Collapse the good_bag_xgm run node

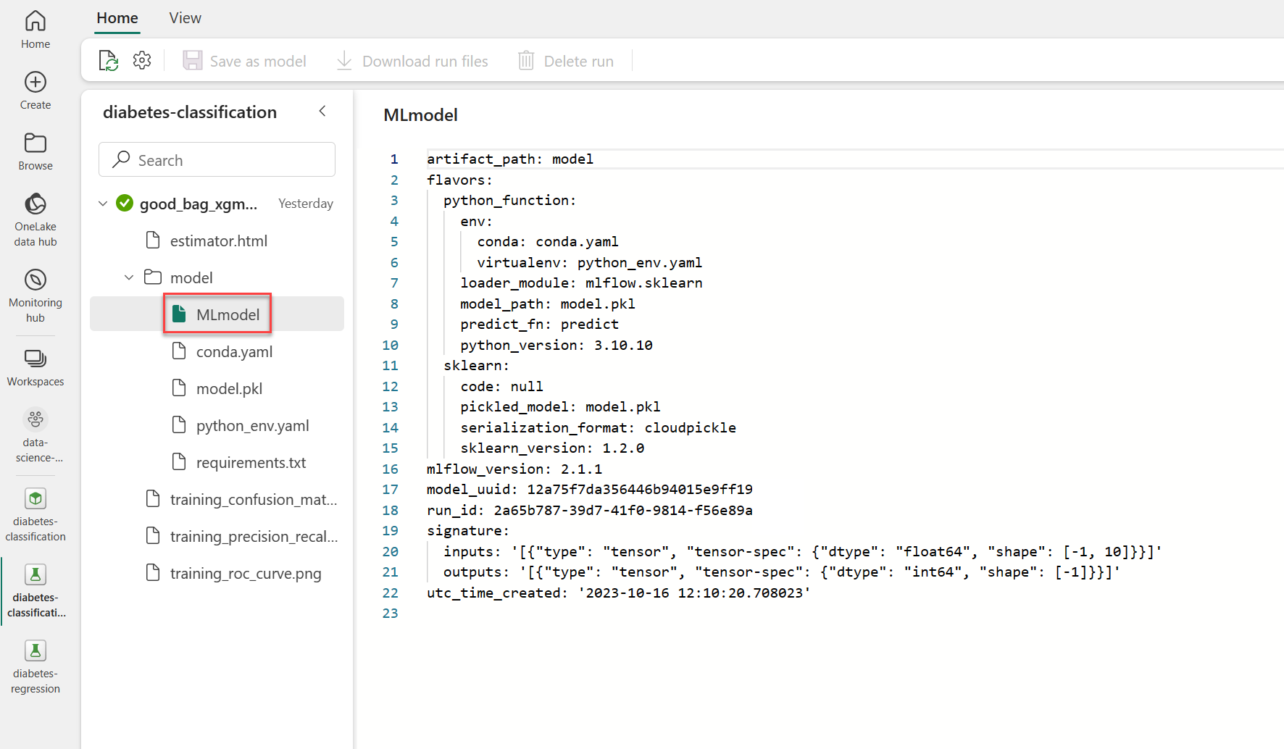(x=103, y=204)
